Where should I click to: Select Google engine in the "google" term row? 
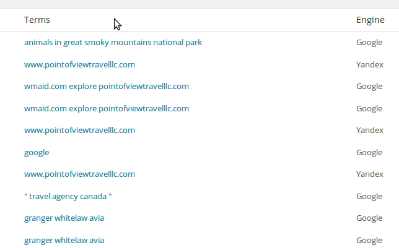pos(369,153)
